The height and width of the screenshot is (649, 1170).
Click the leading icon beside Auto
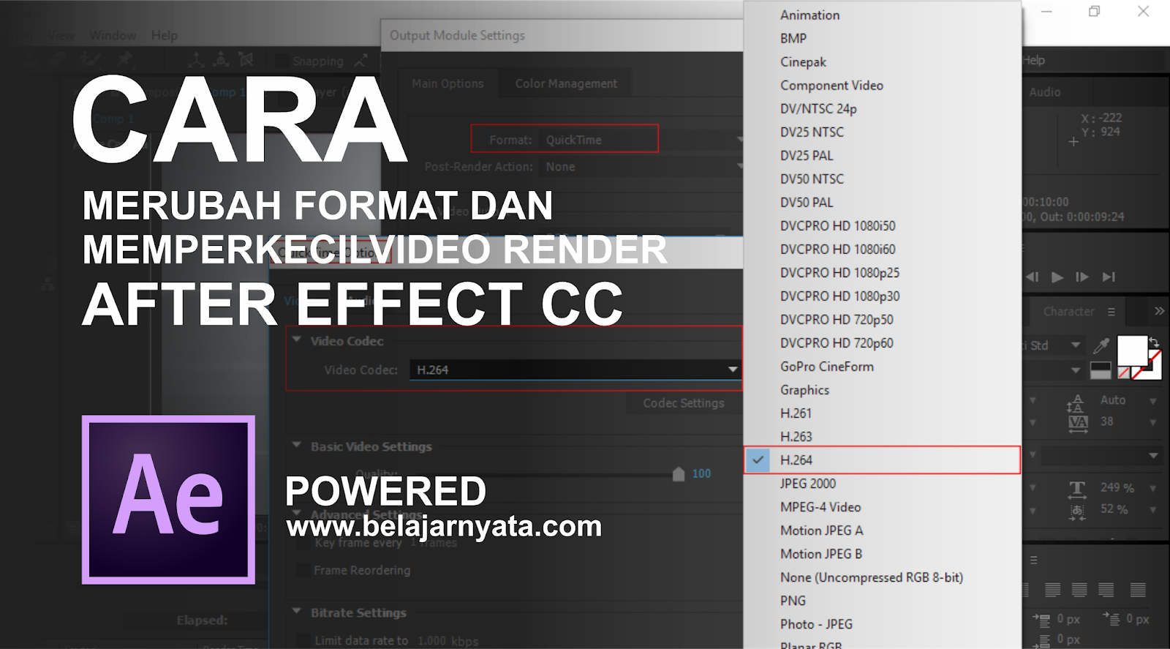tap(1076, 402)
